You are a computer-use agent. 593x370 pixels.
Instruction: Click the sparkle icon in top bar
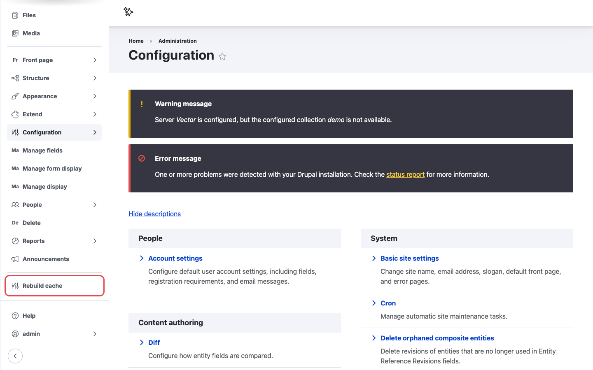click(x=128, y=12)
